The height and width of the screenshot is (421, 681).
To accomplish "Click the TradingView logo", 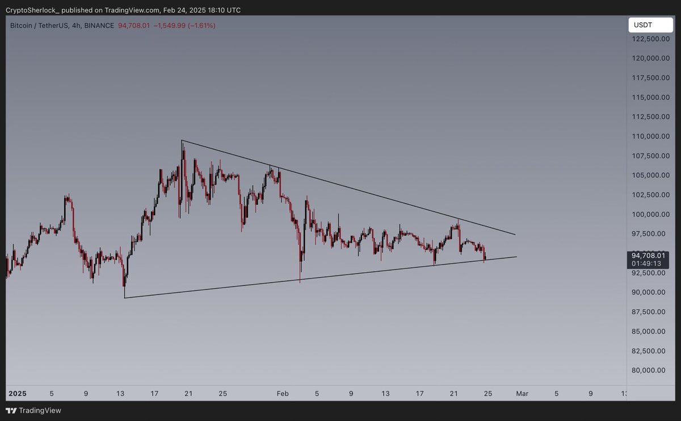I will point(33,410).
